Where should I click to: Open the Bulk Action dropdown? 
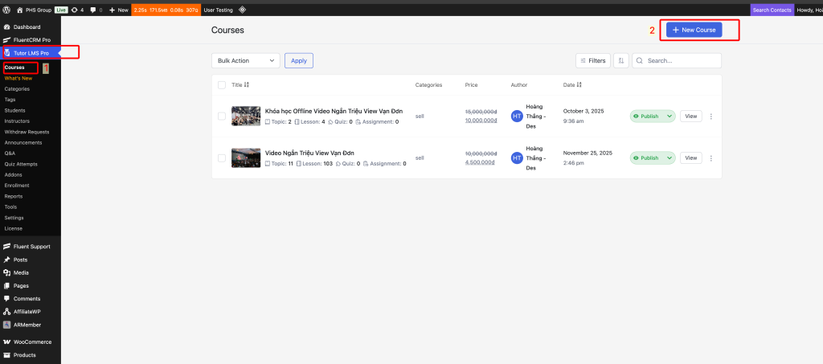[x=246, y=60]
